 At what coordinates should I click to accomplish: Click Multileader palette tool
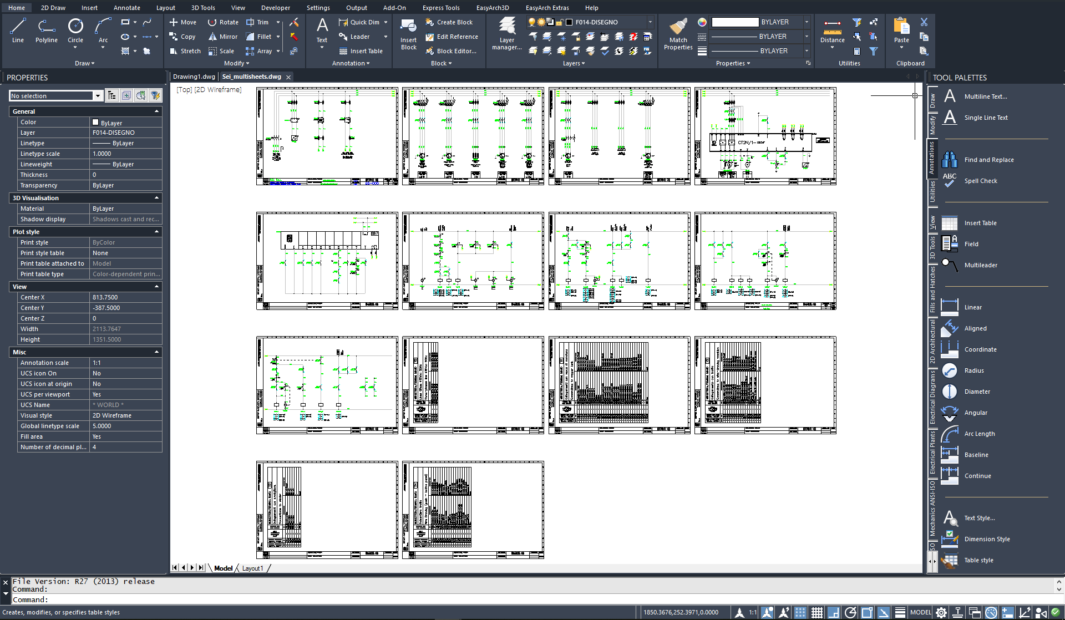(970, 265)
